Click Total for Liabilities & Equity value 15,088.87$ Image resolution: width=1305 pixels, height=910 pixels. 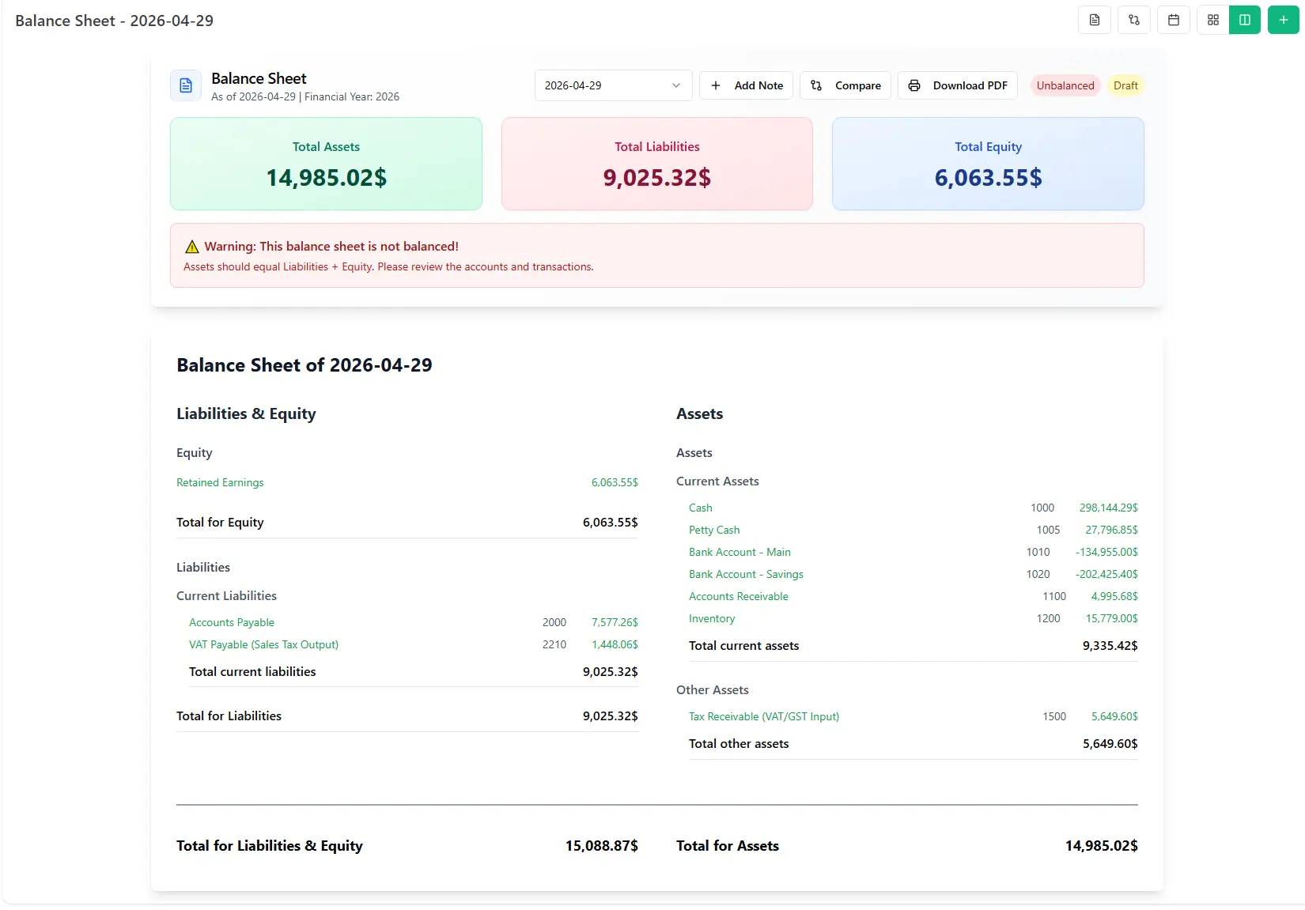[601, 846]
